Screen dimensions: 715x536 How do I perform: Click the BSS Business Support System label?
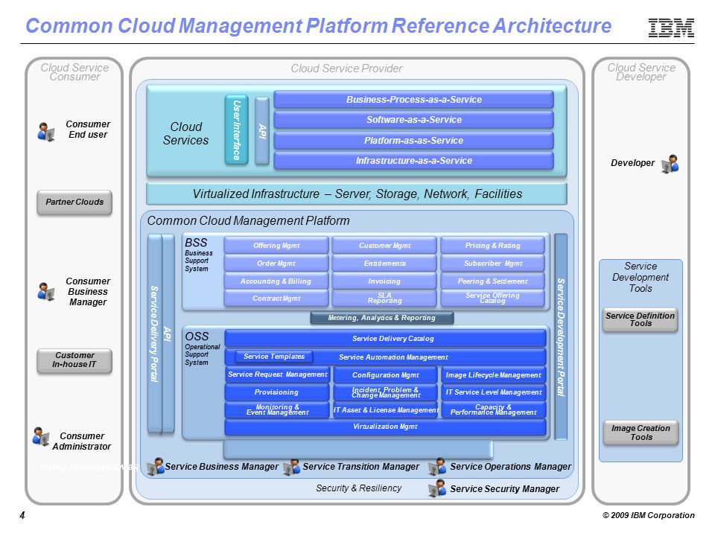coord(198,255)
